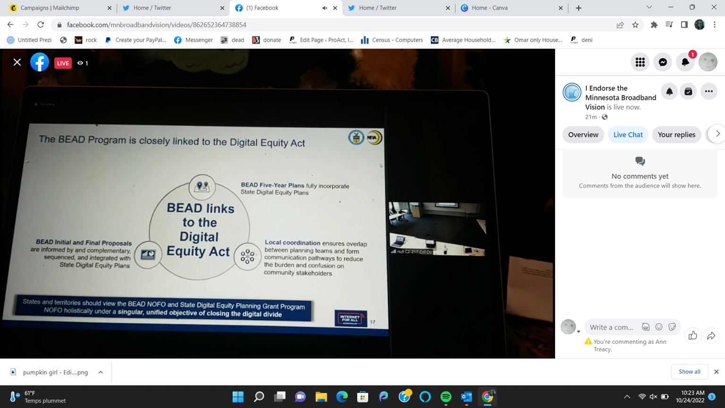Screen dimensions: 725x408
Task: Open the Messenger bookmark link
Action: pyautogui.click(x=194, y=40)
